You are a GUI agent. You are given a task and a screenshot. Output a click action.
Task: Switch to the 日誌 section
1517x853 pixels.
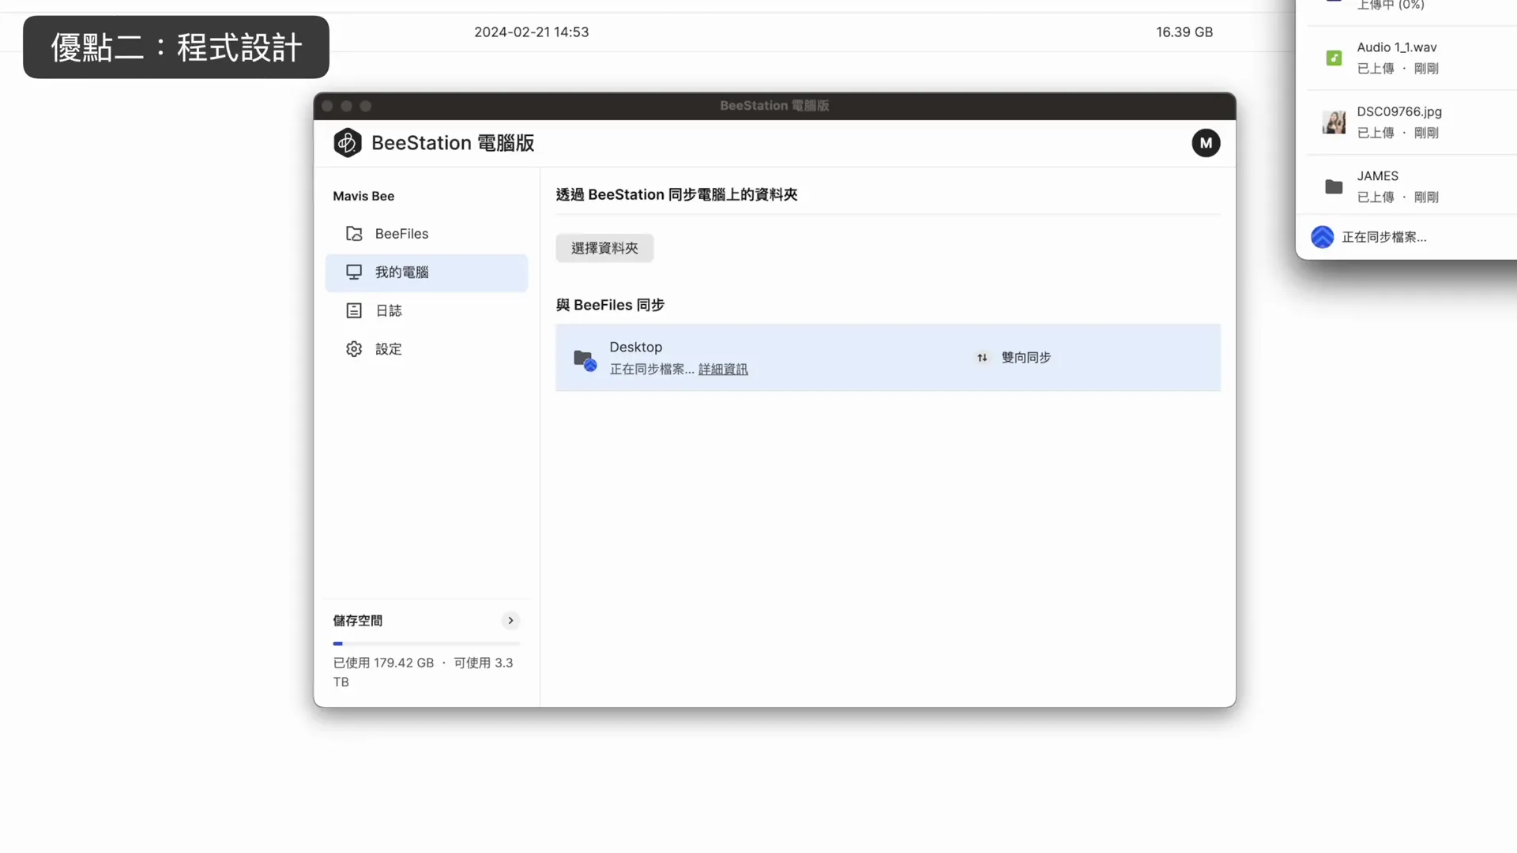pyautogui.click(x=427, y=310)
